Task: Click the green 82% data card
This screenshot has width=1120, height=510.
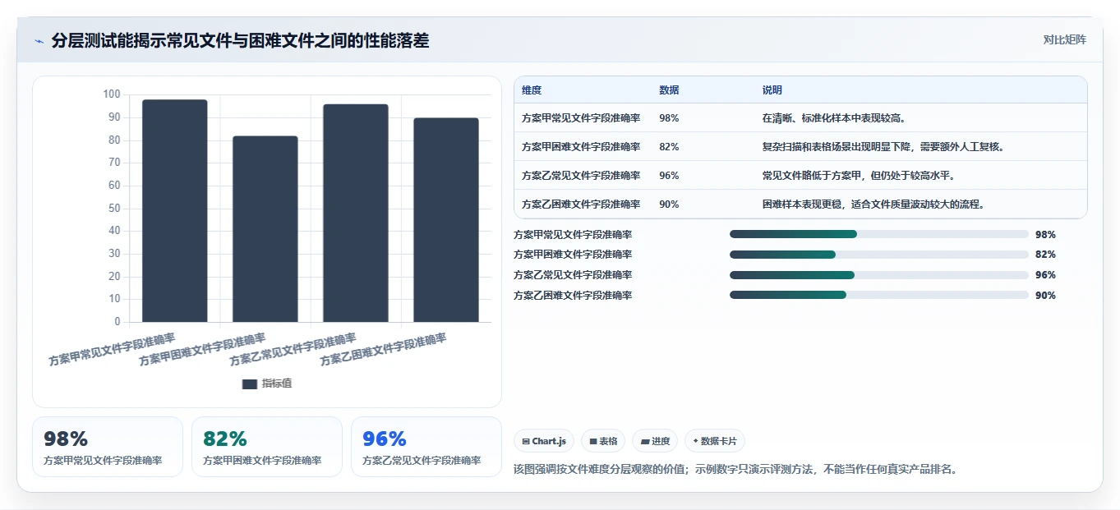Action: 267,447
